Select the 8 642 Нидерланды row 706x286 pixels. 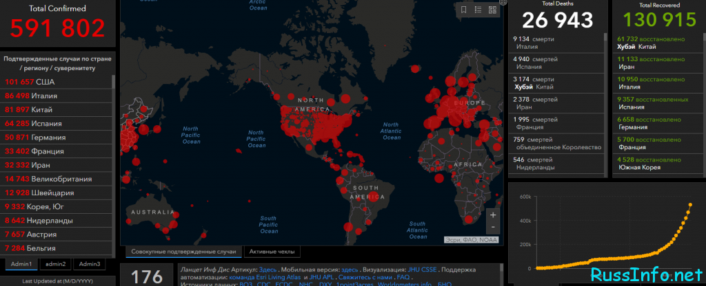[57, 221]
